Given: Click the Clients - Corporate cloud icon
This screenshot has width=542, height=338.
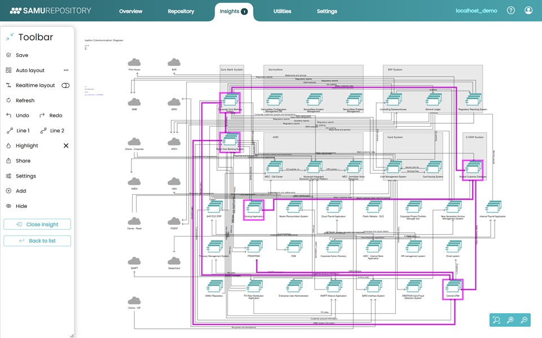Looking at the screenshot, I should point(134,142).
